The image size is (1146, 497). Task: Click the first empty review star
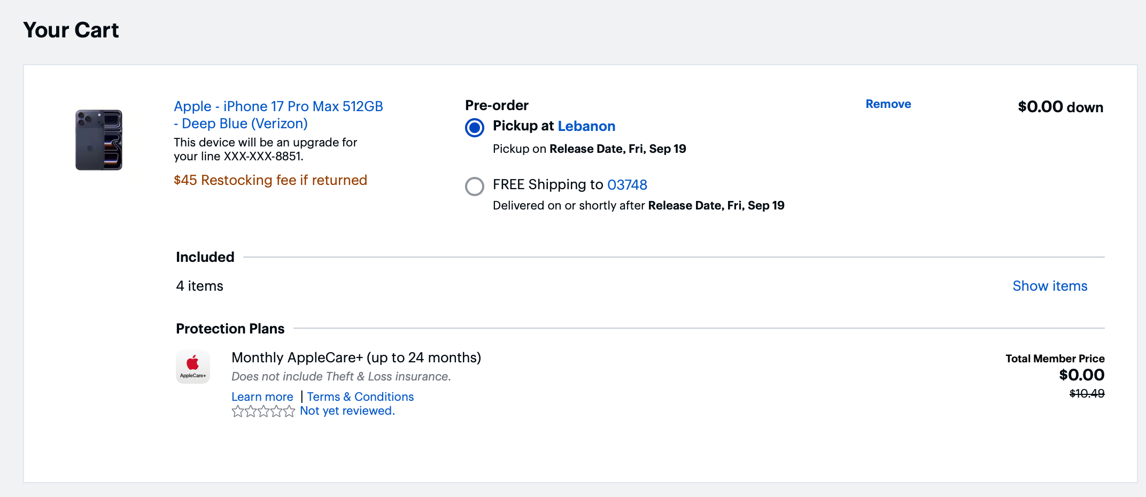tap(237, 411)
